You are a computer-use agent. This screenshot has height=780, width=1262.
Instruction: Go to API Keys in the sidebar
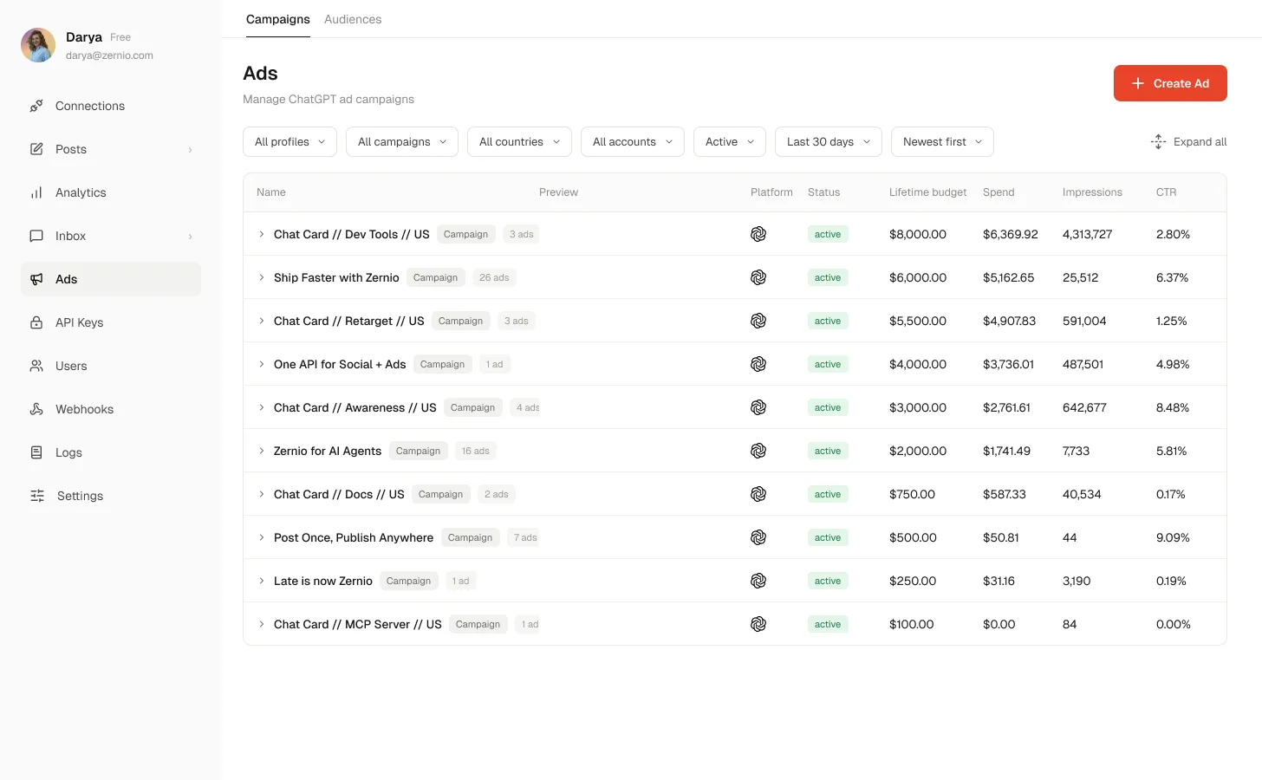[111, 322]
